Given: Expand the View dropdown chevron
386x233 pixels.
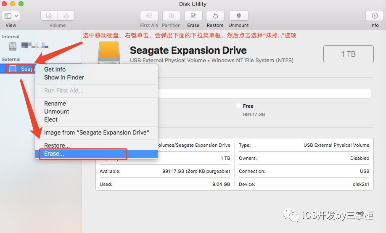Looking at the screenshot, I should point(16,16).
